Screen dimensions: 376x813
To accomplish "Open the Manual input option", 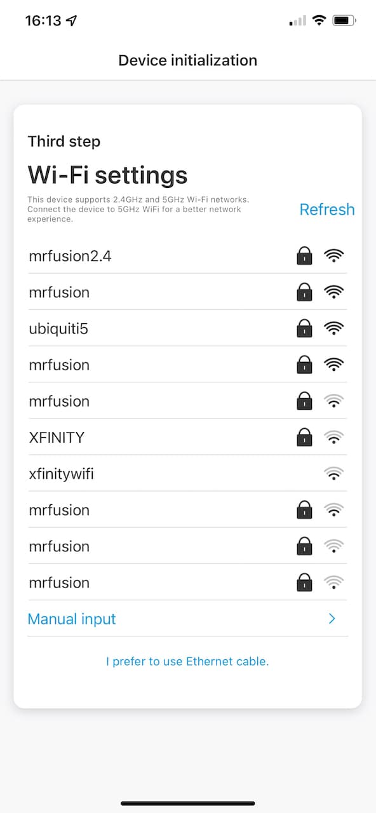I will (188, 619).
